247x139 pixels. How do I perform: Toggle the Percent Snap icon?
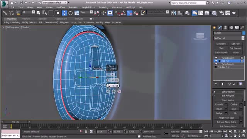(x=130, y=13)
